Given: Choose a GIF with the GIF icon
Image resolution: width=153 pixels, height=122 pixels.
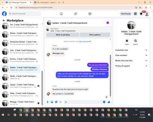Looking at the screenshot, I should point(61,102).
